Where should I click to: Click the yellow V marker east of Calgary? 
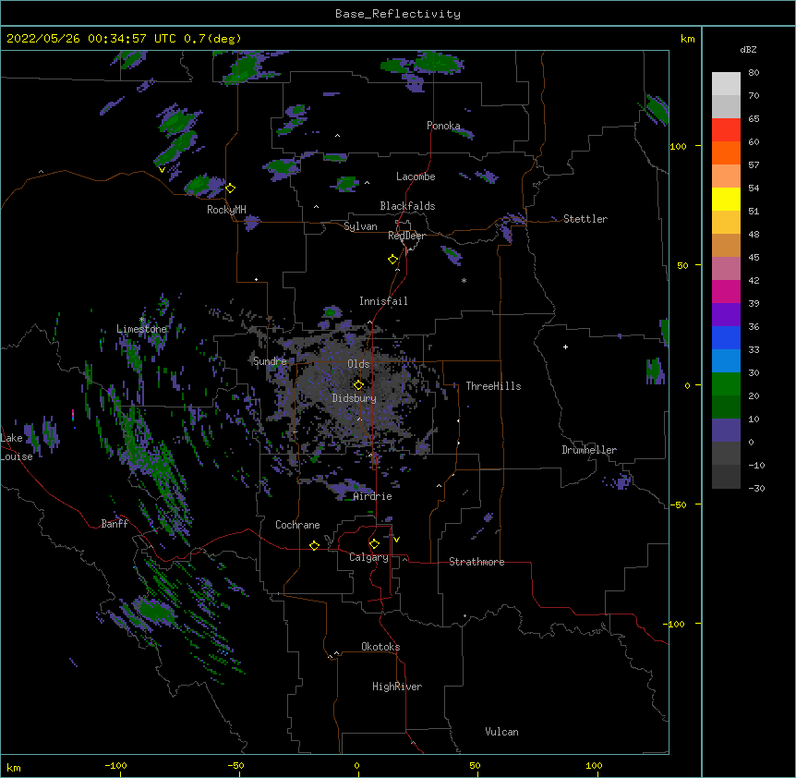point(396,540)
